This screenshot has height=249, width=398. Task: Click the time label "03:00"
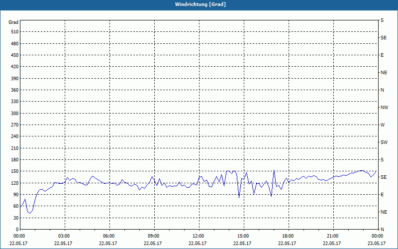click(x=65, y=236)
